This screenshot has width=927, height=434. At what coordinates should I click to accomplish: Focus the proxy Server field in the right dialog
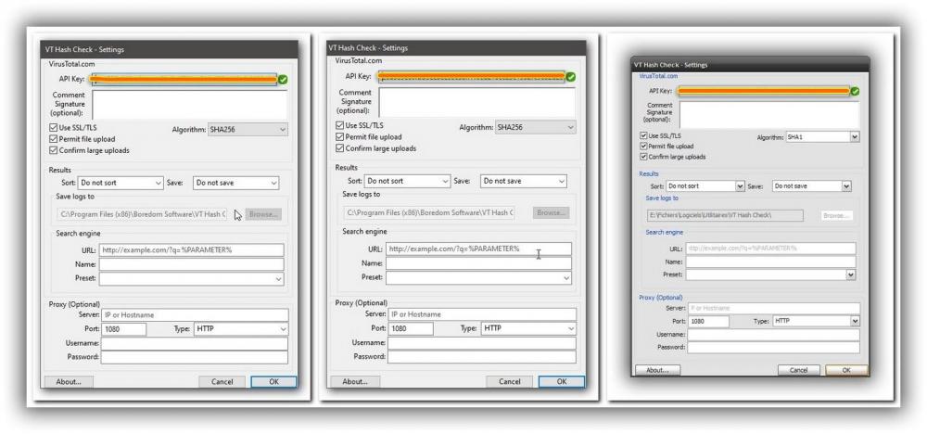(x=773, y=308)
